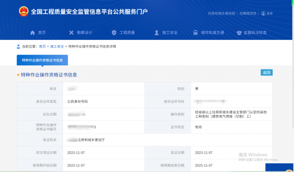Follow the 首页 breadcrumb link

tap(42, 47)
